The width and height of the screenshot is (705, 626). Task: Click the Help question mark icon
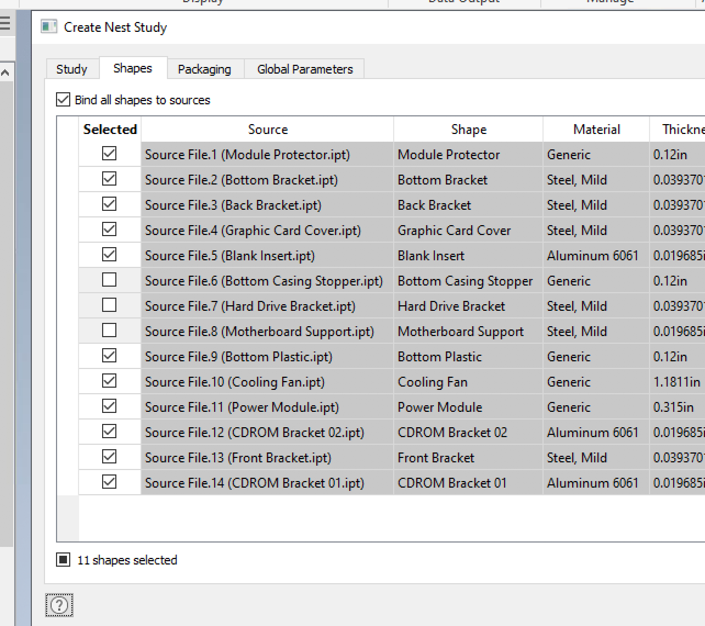pyautogui.click(x=59, y=605)
